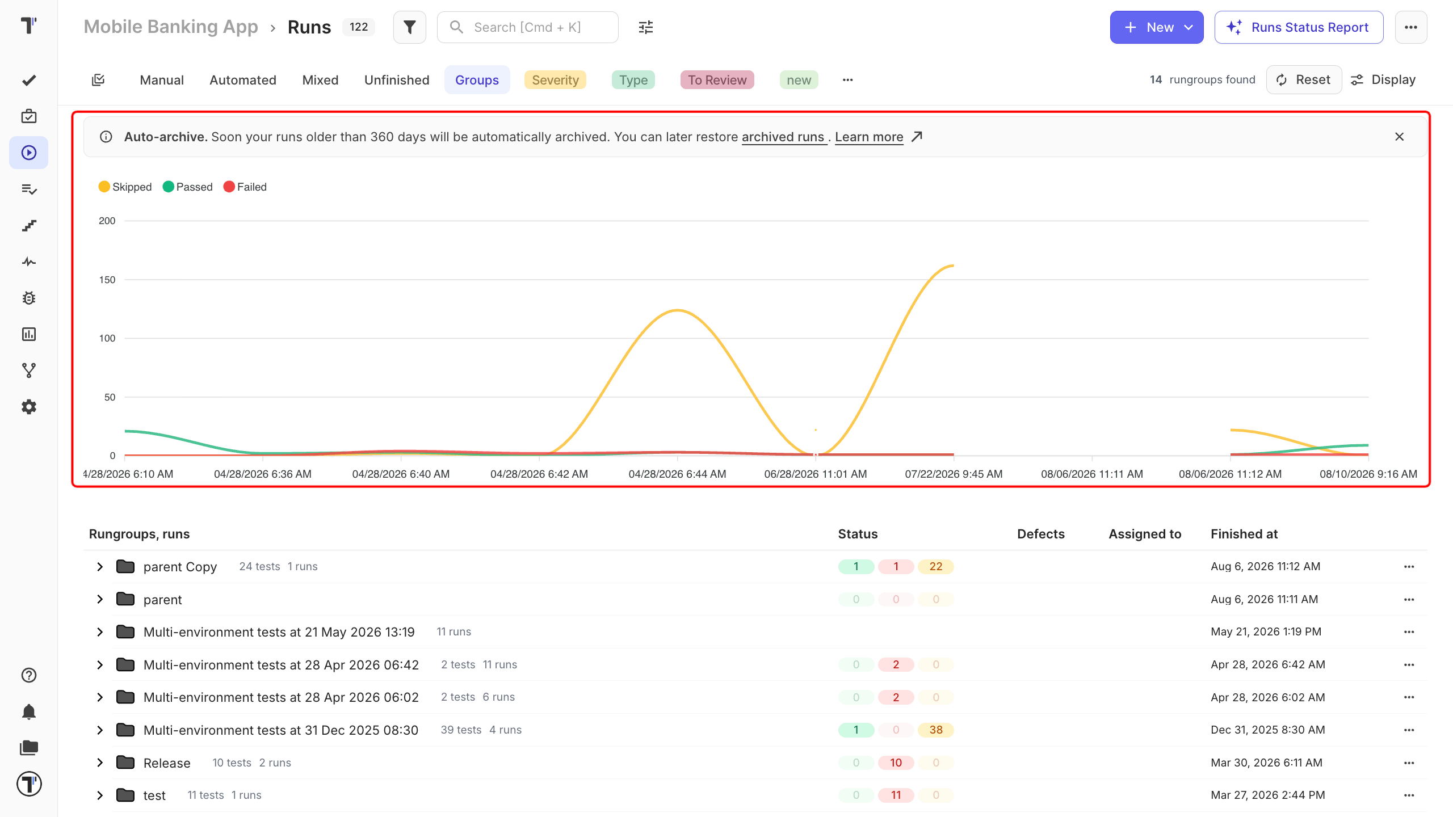Open the Settings gear sidebar icon
Screen dimensions: 1453x817
pos(29,407)
